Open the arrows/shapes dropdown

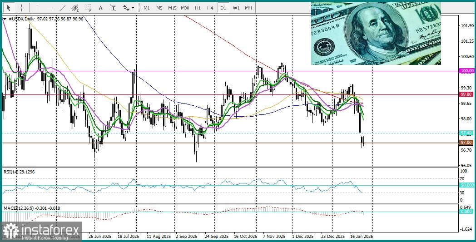pos(128,8)
